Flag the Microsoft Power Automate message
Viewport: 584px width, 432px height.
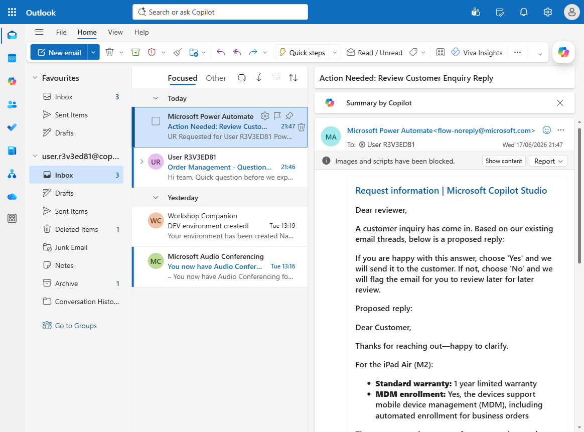277,116
